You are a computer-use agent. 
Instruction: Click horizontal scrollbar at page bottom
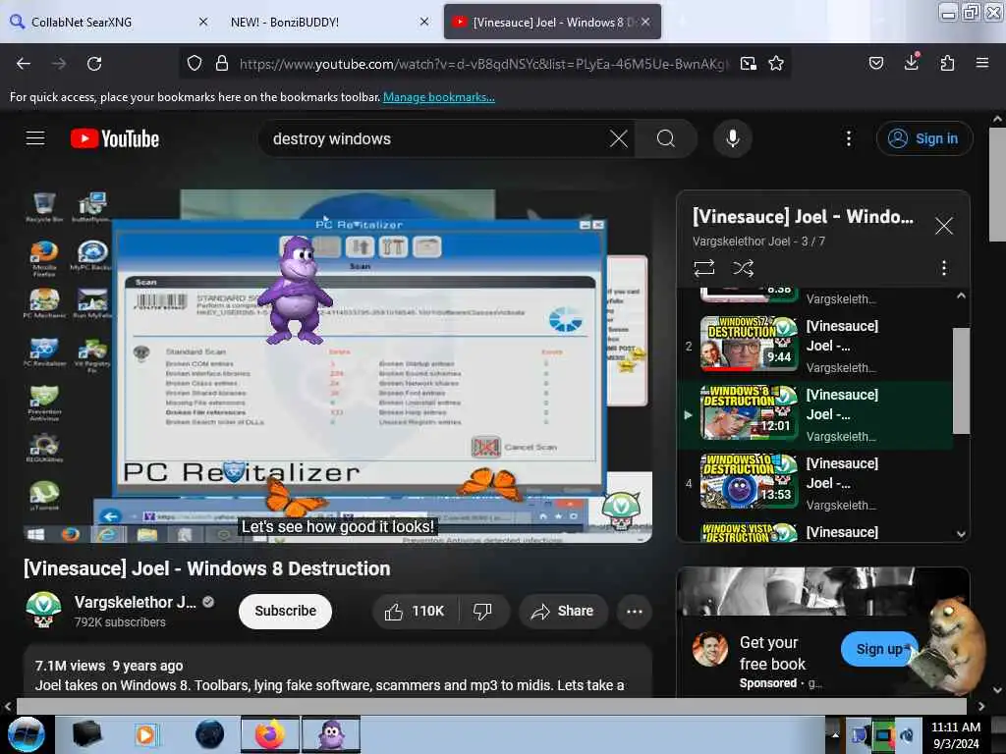pyautogui.click(x=491, y=706)
